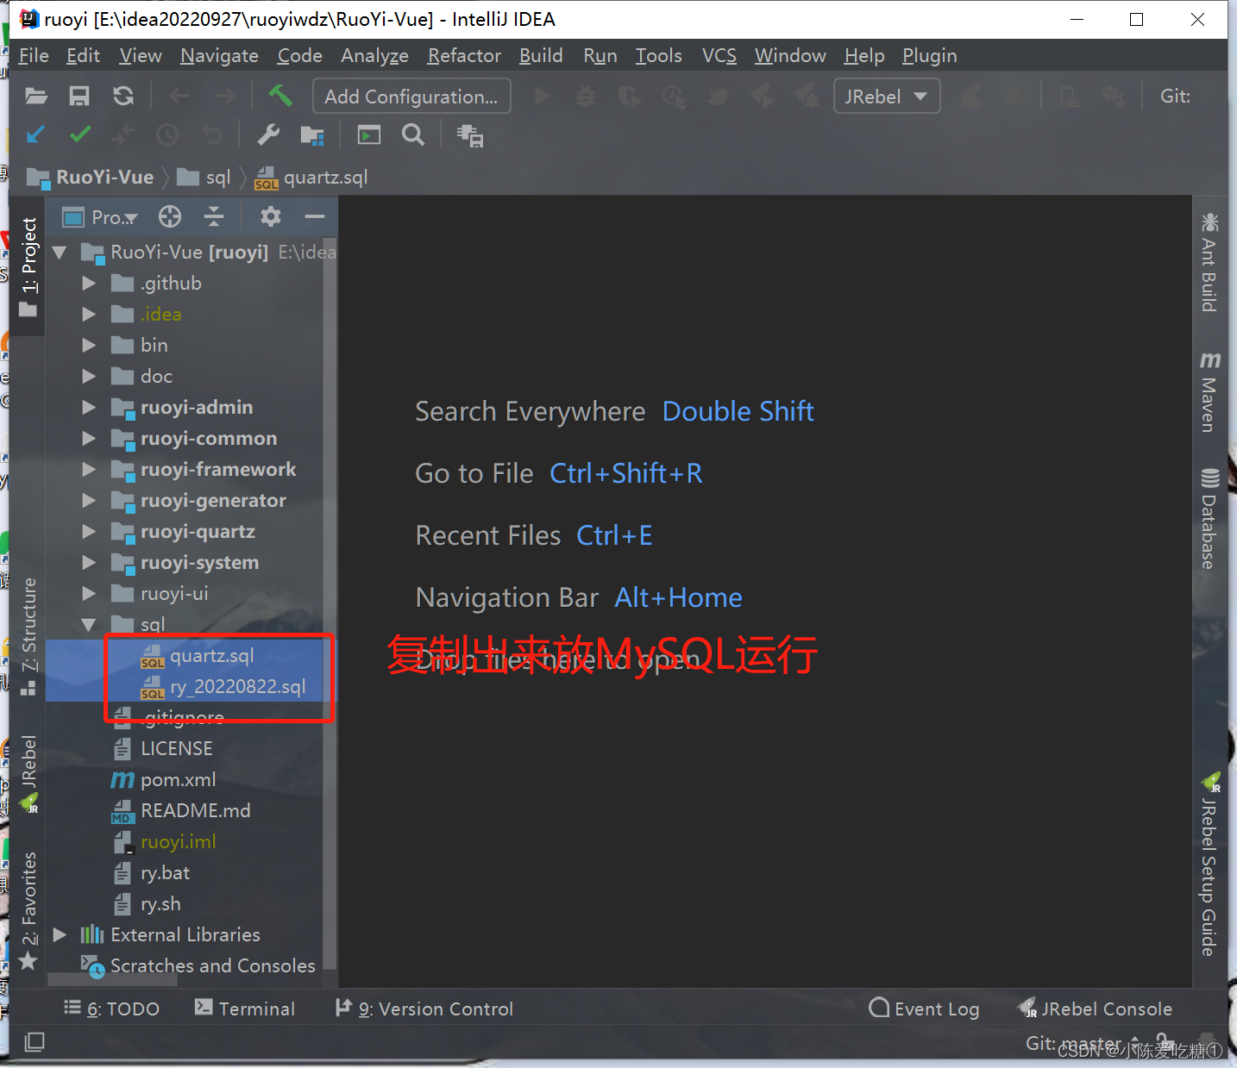Open Project Structure folder icon
The height and width of the screenshot is (1068, 1237).
(x=312, y=135)
